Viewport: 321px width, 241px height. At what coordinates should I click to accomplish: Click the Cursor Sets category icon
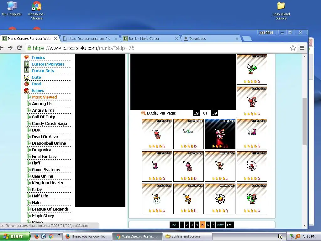coord(27,70)
